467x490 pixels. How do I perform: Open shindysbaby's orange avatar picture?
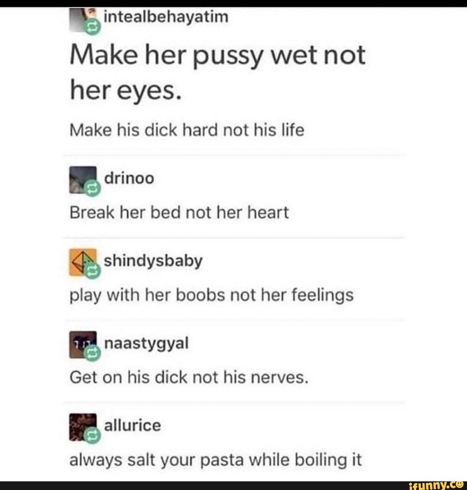(83, 262)
